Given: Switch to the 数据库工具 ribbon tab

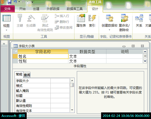Looking at the screenshot, I should (x=75, y=9).
